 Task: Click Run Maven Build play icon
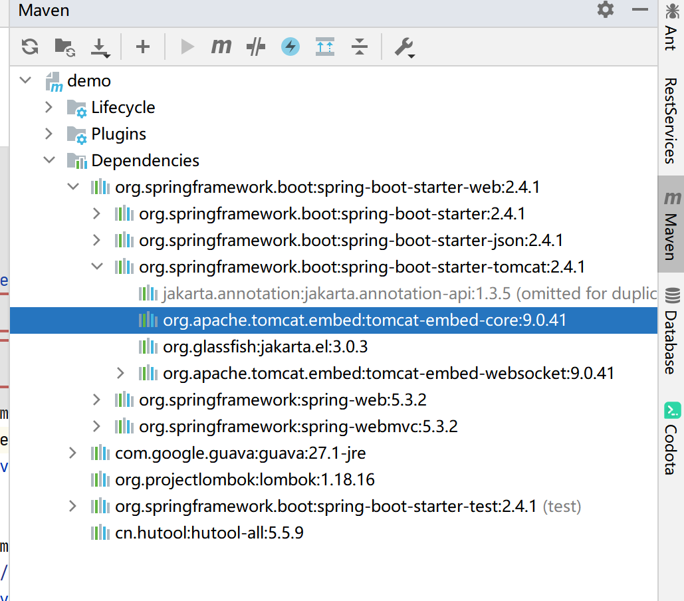tap(187, 47)
